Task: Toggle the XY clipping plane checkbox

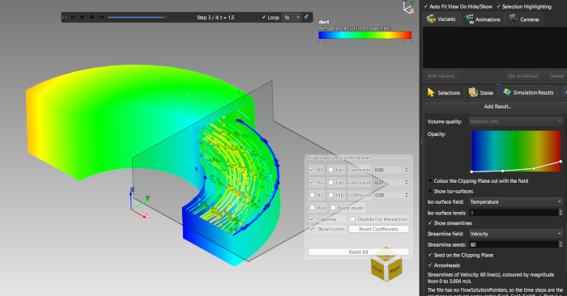Action: tap(312, 170)
